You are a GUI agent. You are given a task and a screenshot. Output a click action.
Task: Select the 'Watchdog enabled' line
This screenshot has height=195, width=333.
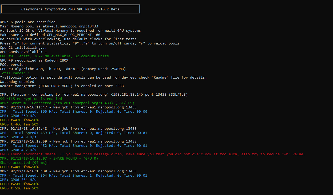pyautogui.click(x=17, y=82)
